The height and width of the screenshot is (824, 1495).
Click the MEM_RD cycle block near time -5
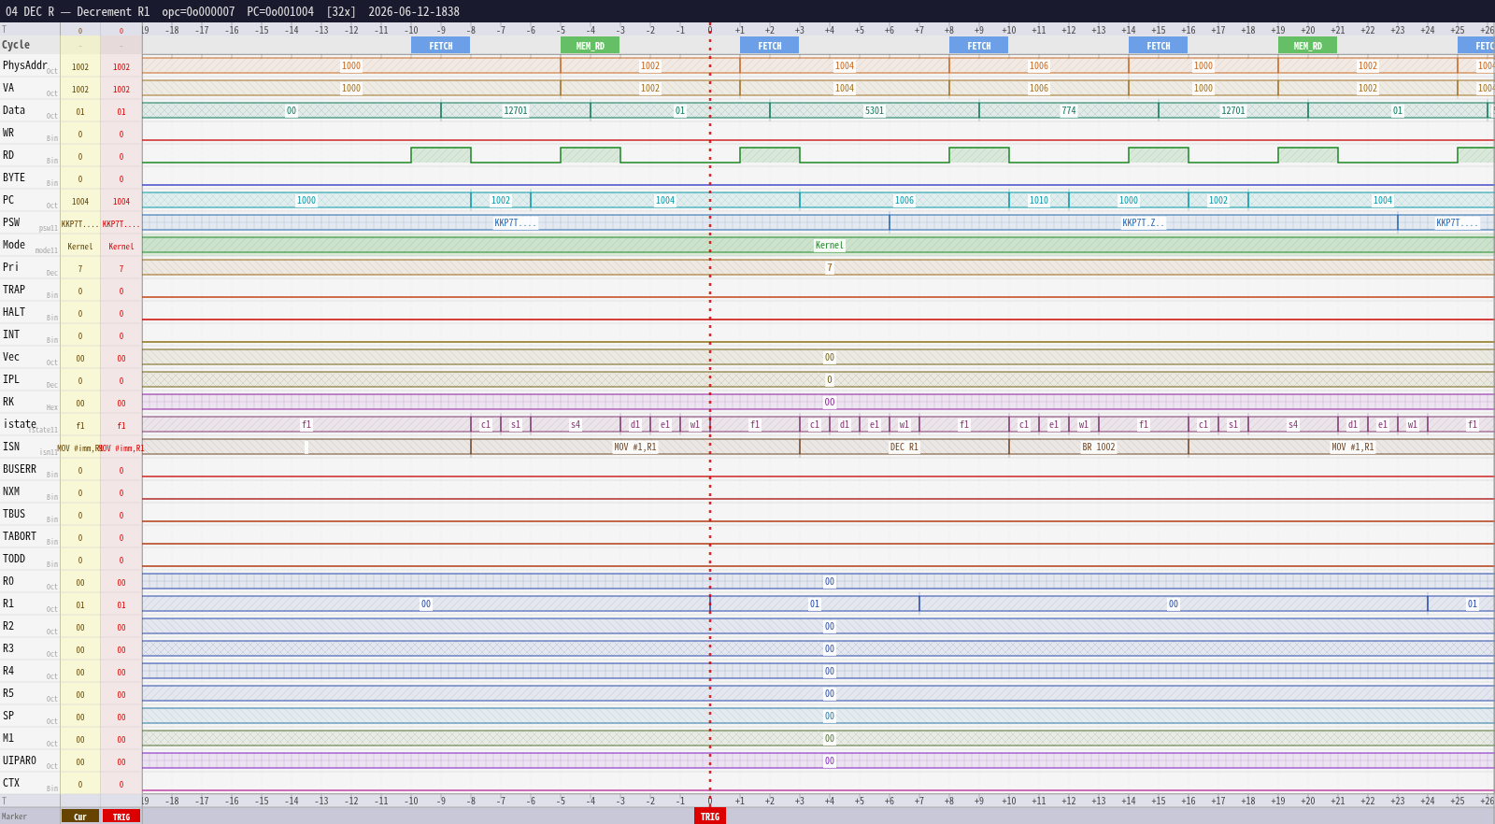[590, 46]
